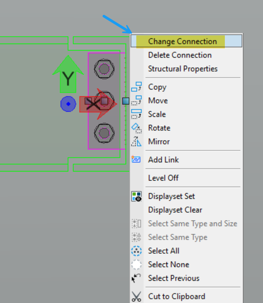Click the Rotate icon in menu
This screenshot has width=263, height=303.
[136, 128]
